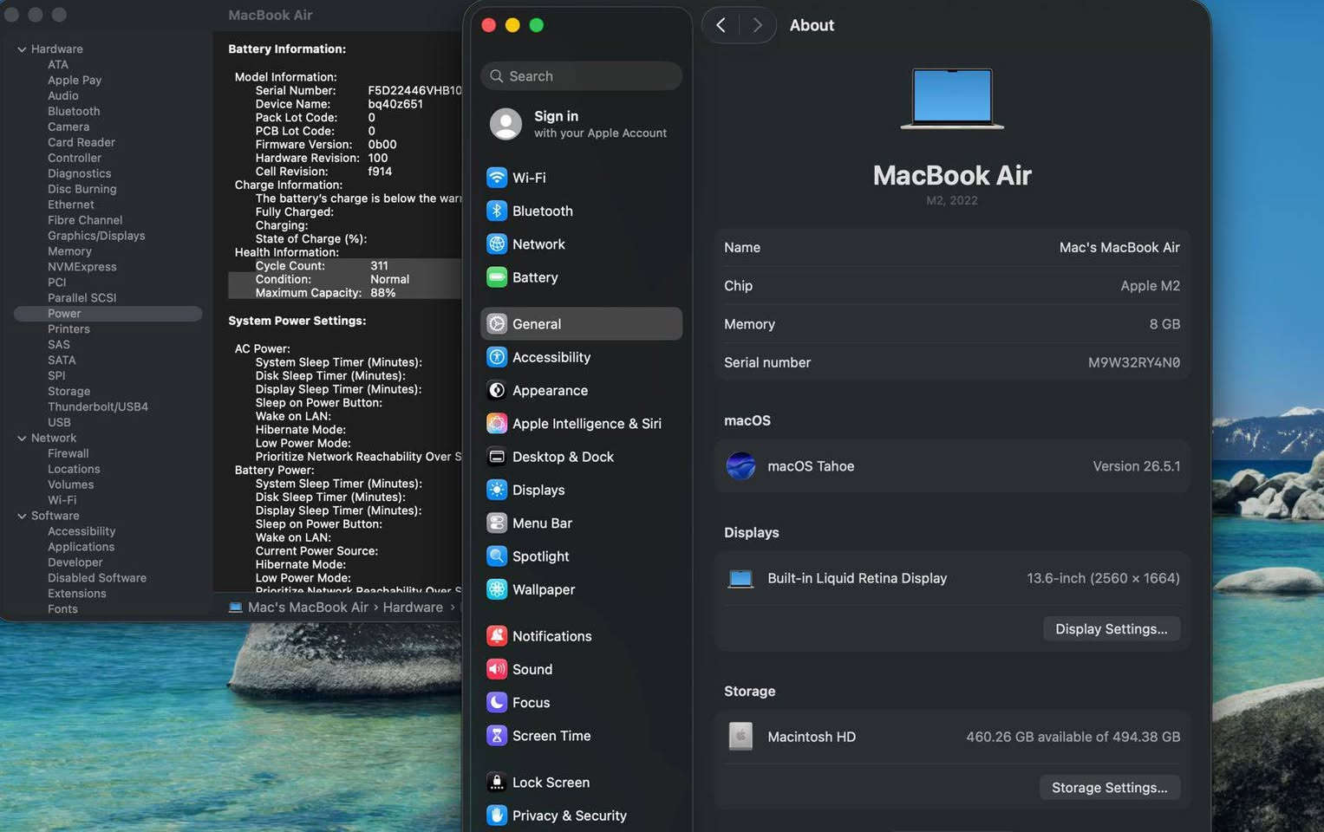The height and width of the screenshot is (832, 1324).
Task: Click the Serial number value M9W32RY4N0
Action: click(x=1133, y=362)
